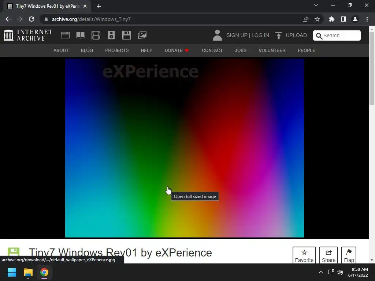Open a new browser tab
Screen dimensions: 375x281
pyautogui.click(x=99, y=6)
